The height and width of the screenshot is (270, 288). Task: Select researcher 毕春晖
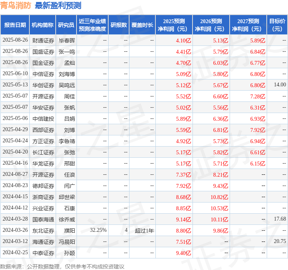click(x=67, y=40)
